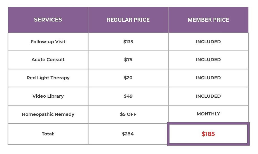Click MONTHLY in the Homeopathic Remedy row
The width and height of the screenshot is (258, 154).
pos(208,114)
